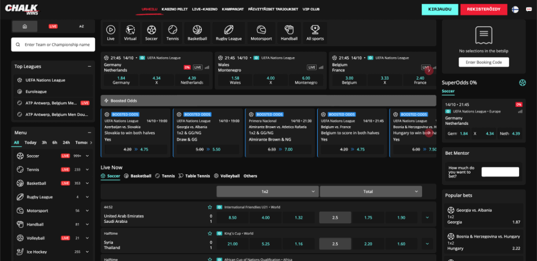Change language via Finland flag icon
This screenshot has height=261, width=537.
coord(515,9)
